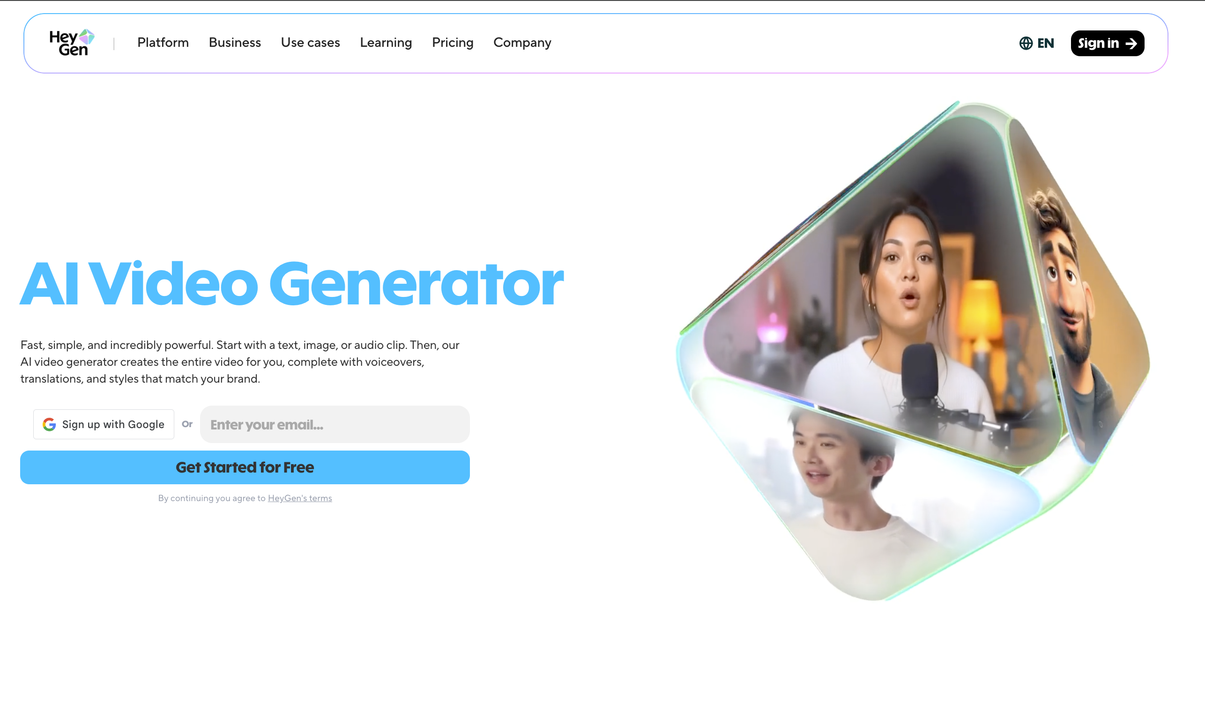Click the Enter your email field

[335, 424]
